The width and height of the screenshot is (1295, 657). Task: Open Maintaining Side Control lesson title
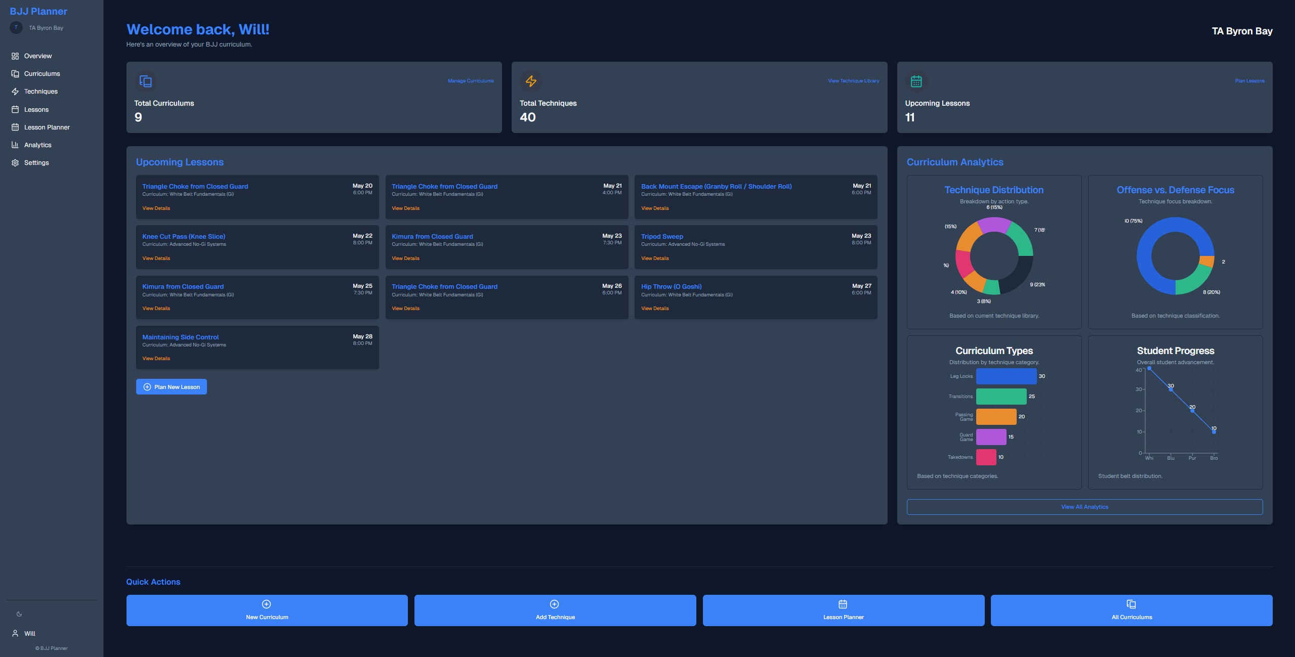(180, 337)
